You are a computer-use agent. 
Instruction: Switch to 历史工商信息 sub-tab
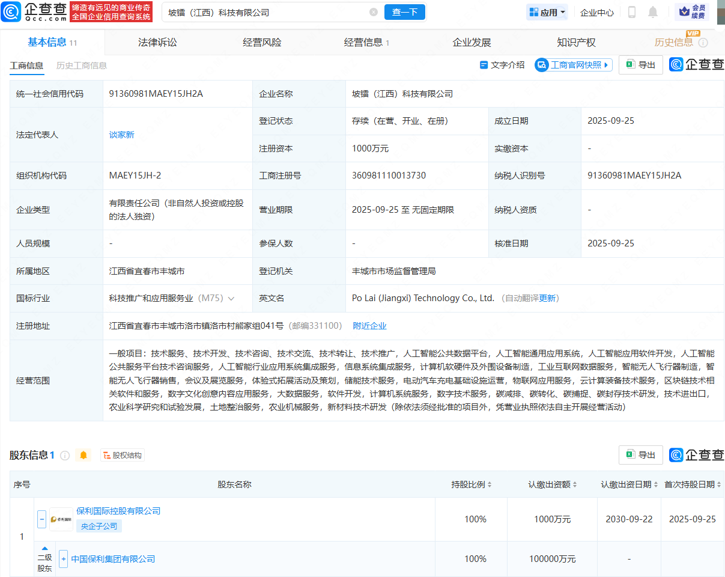point(81,66)
